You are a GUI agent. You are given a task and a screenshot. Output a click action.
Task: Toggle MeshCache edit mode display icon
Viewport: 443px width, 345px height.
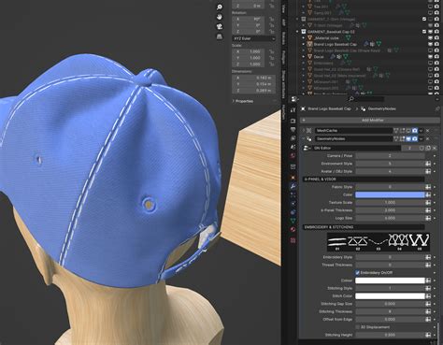click(x=402, y=131)
